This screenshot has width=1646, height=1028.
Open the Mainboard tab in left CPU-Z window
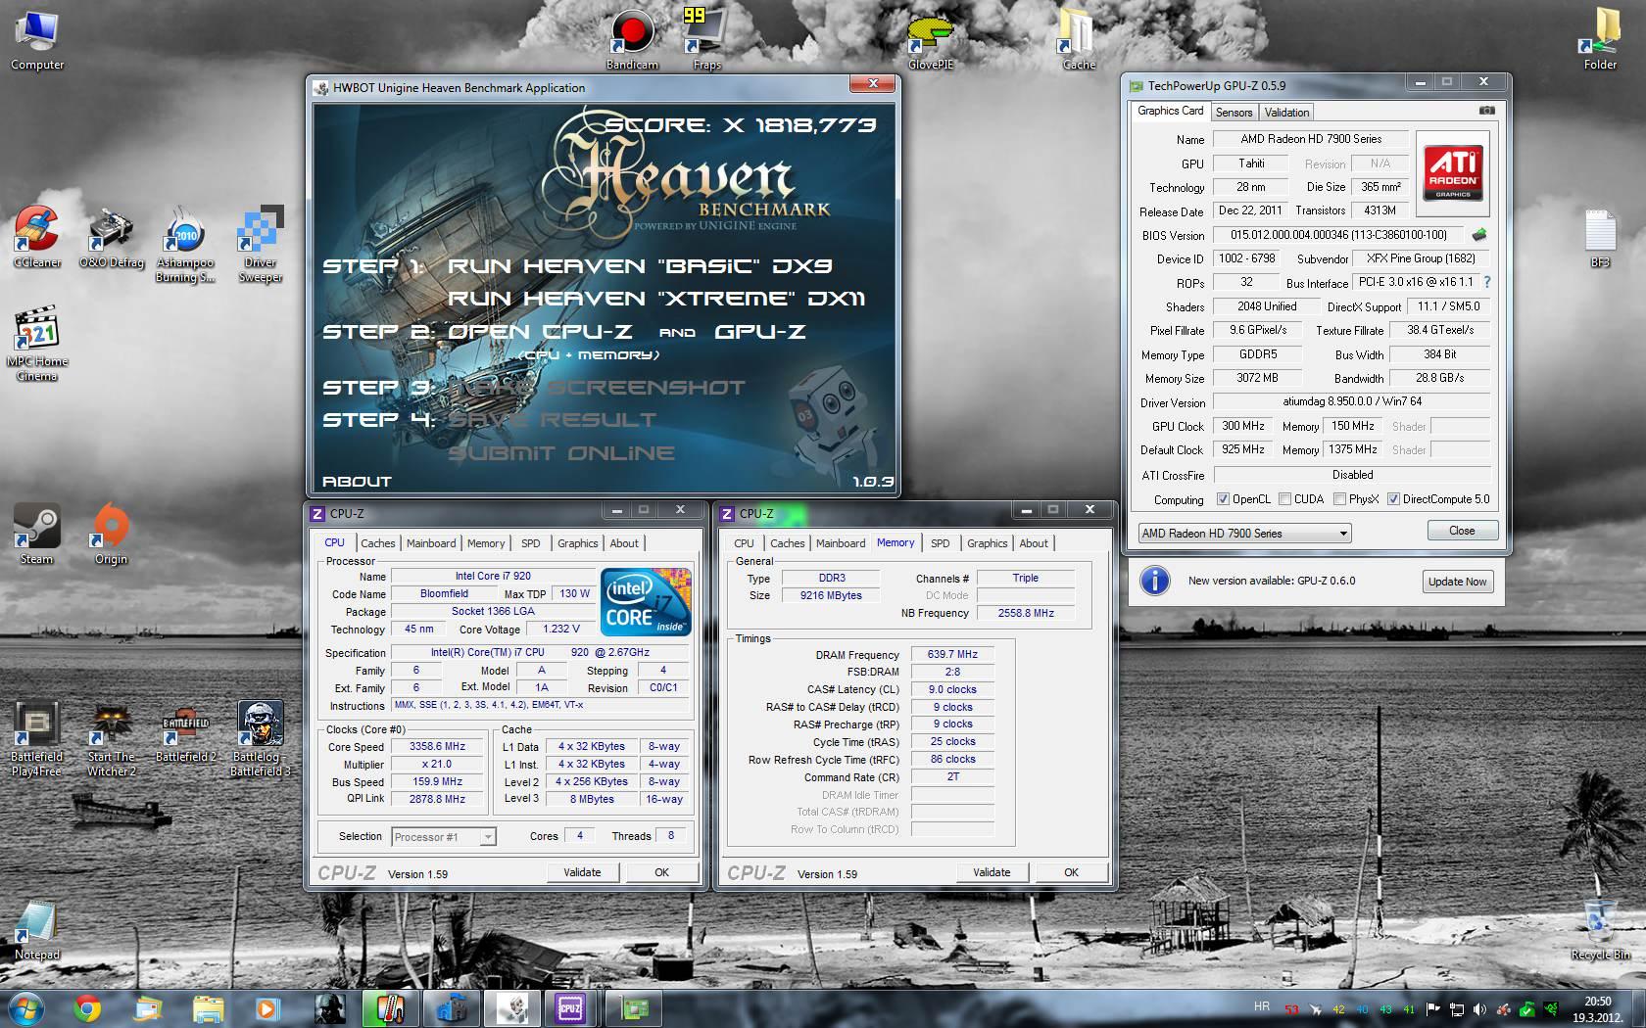(431, 543)
